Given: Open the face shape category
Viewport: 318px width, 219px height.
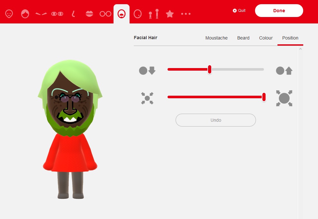Looking at the screenshot, I should (9, 14).
